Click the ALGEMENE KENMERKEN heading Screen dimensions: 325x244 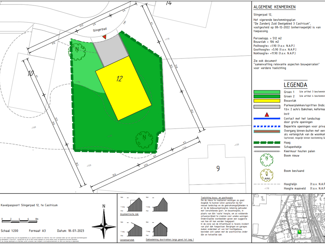tap(275, 7)
